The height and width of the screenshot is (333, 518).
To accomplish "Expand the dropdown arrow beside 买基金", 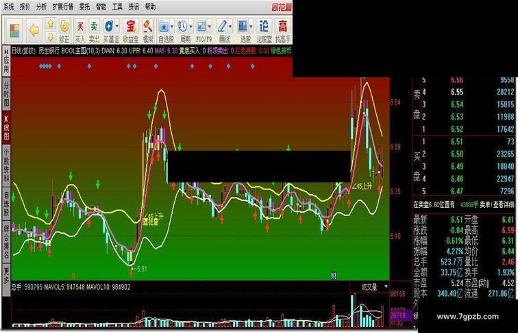I will point(117,27).
